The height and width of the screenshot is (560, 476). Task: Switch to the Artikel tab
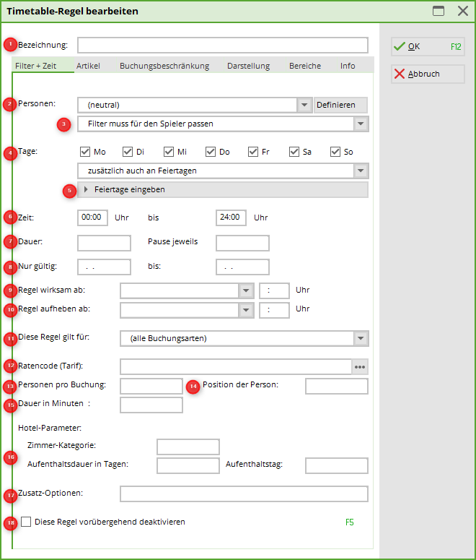88,66
